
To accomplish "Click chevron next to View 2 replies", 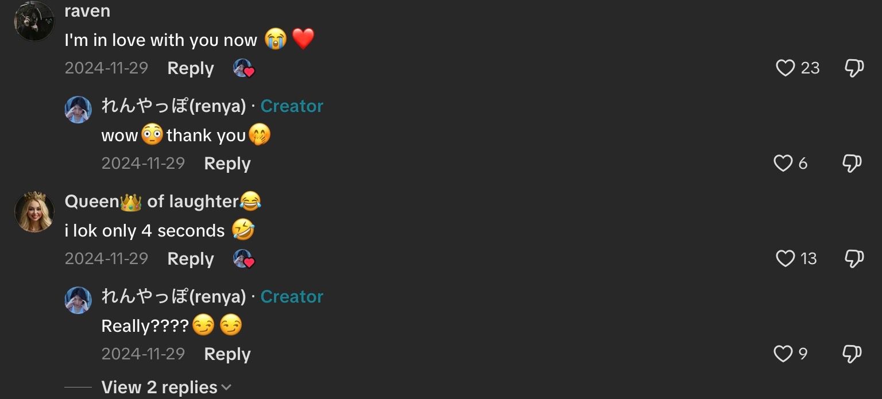I will click(226, 388).
